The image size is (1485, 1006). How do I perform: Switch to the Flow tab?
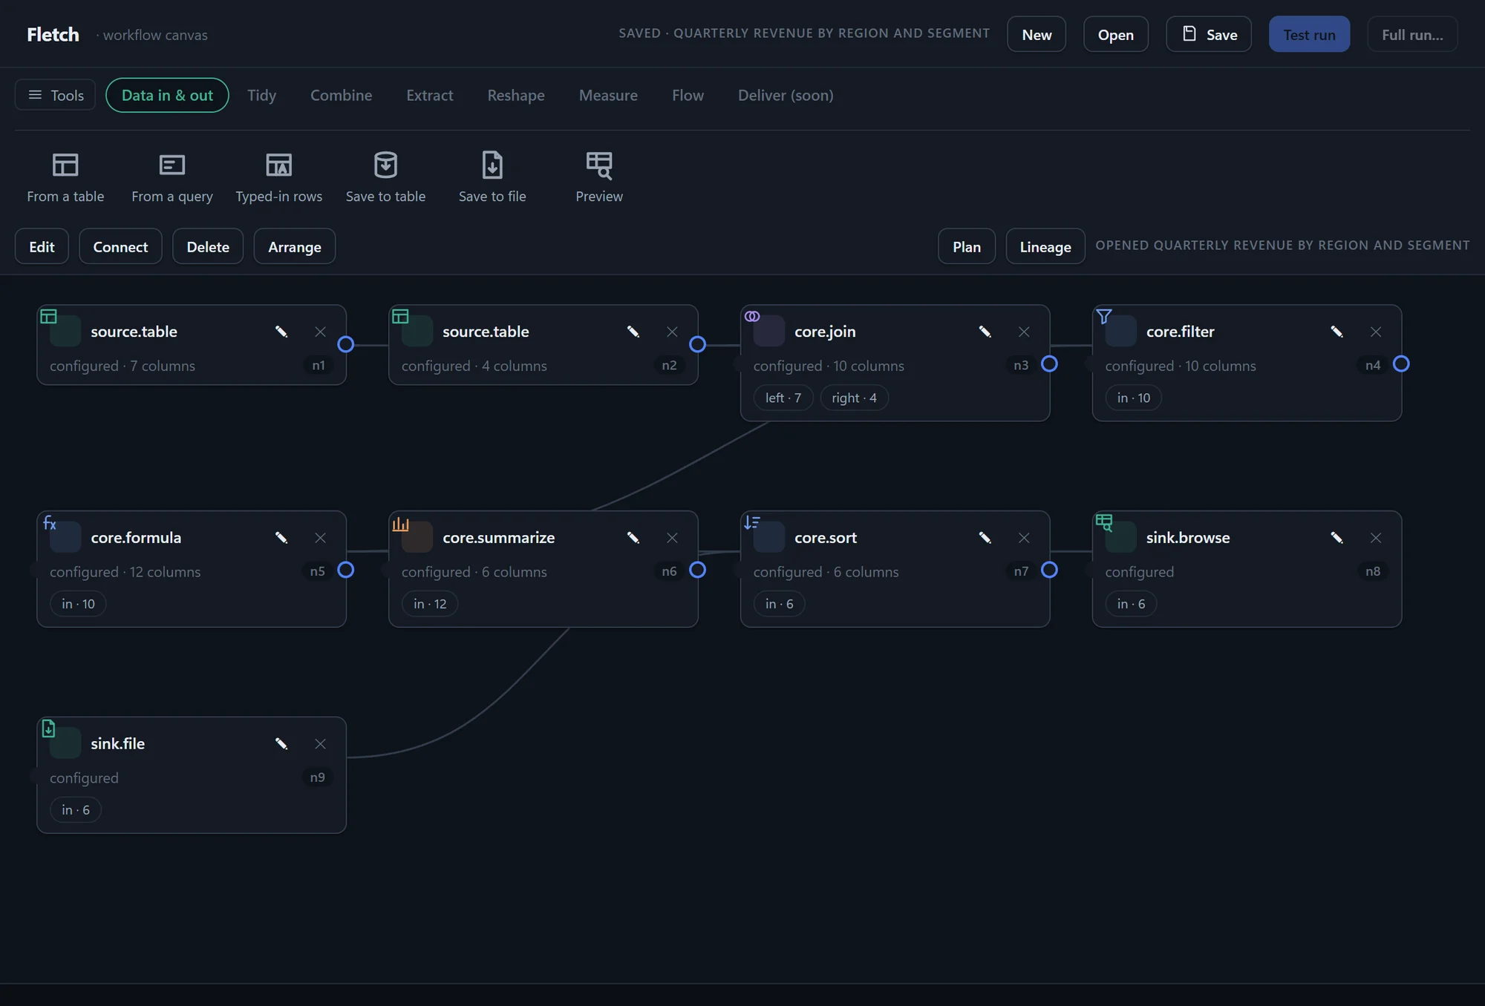(688, 95)
